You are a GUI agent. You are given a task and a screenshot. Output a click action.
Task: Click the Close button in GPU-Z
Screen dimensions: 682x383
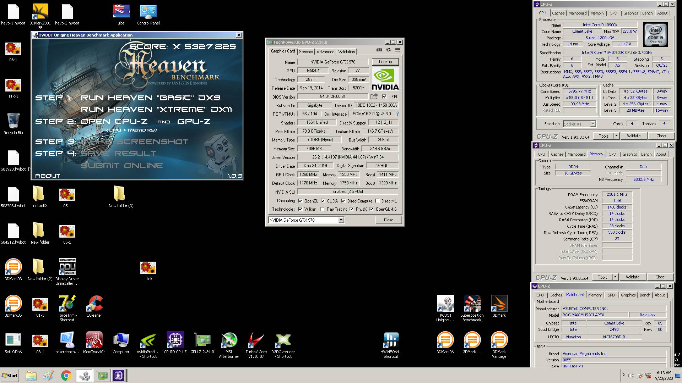coord(389,220)
